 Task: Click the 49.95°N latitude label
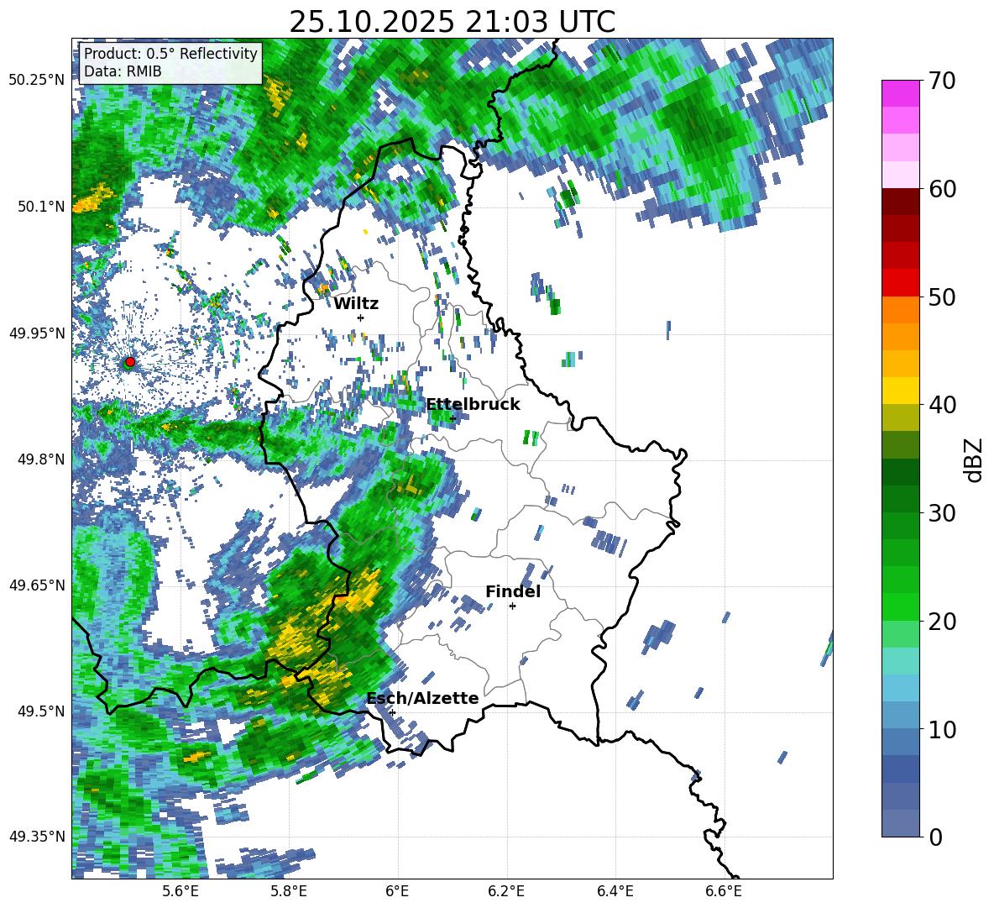(37, 333)
